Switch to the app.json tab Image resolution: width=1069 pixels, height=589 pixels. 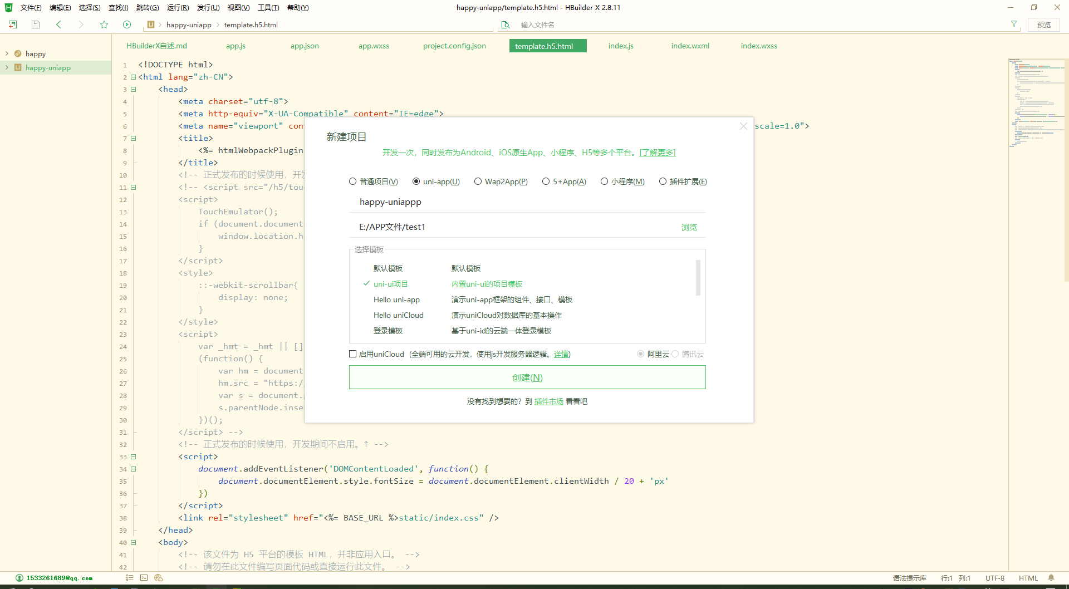pos(305,46)
